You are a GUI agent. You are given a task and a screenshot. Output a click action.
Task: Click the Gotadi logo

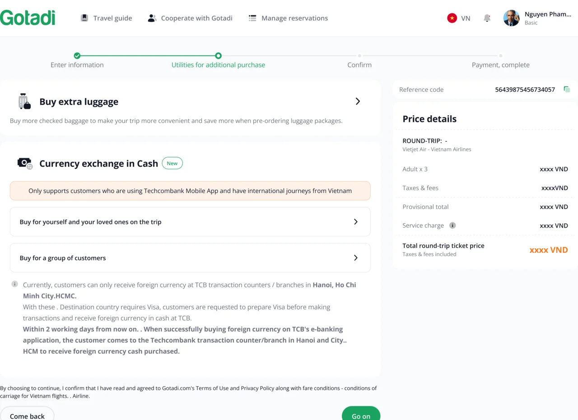point(28,18)
